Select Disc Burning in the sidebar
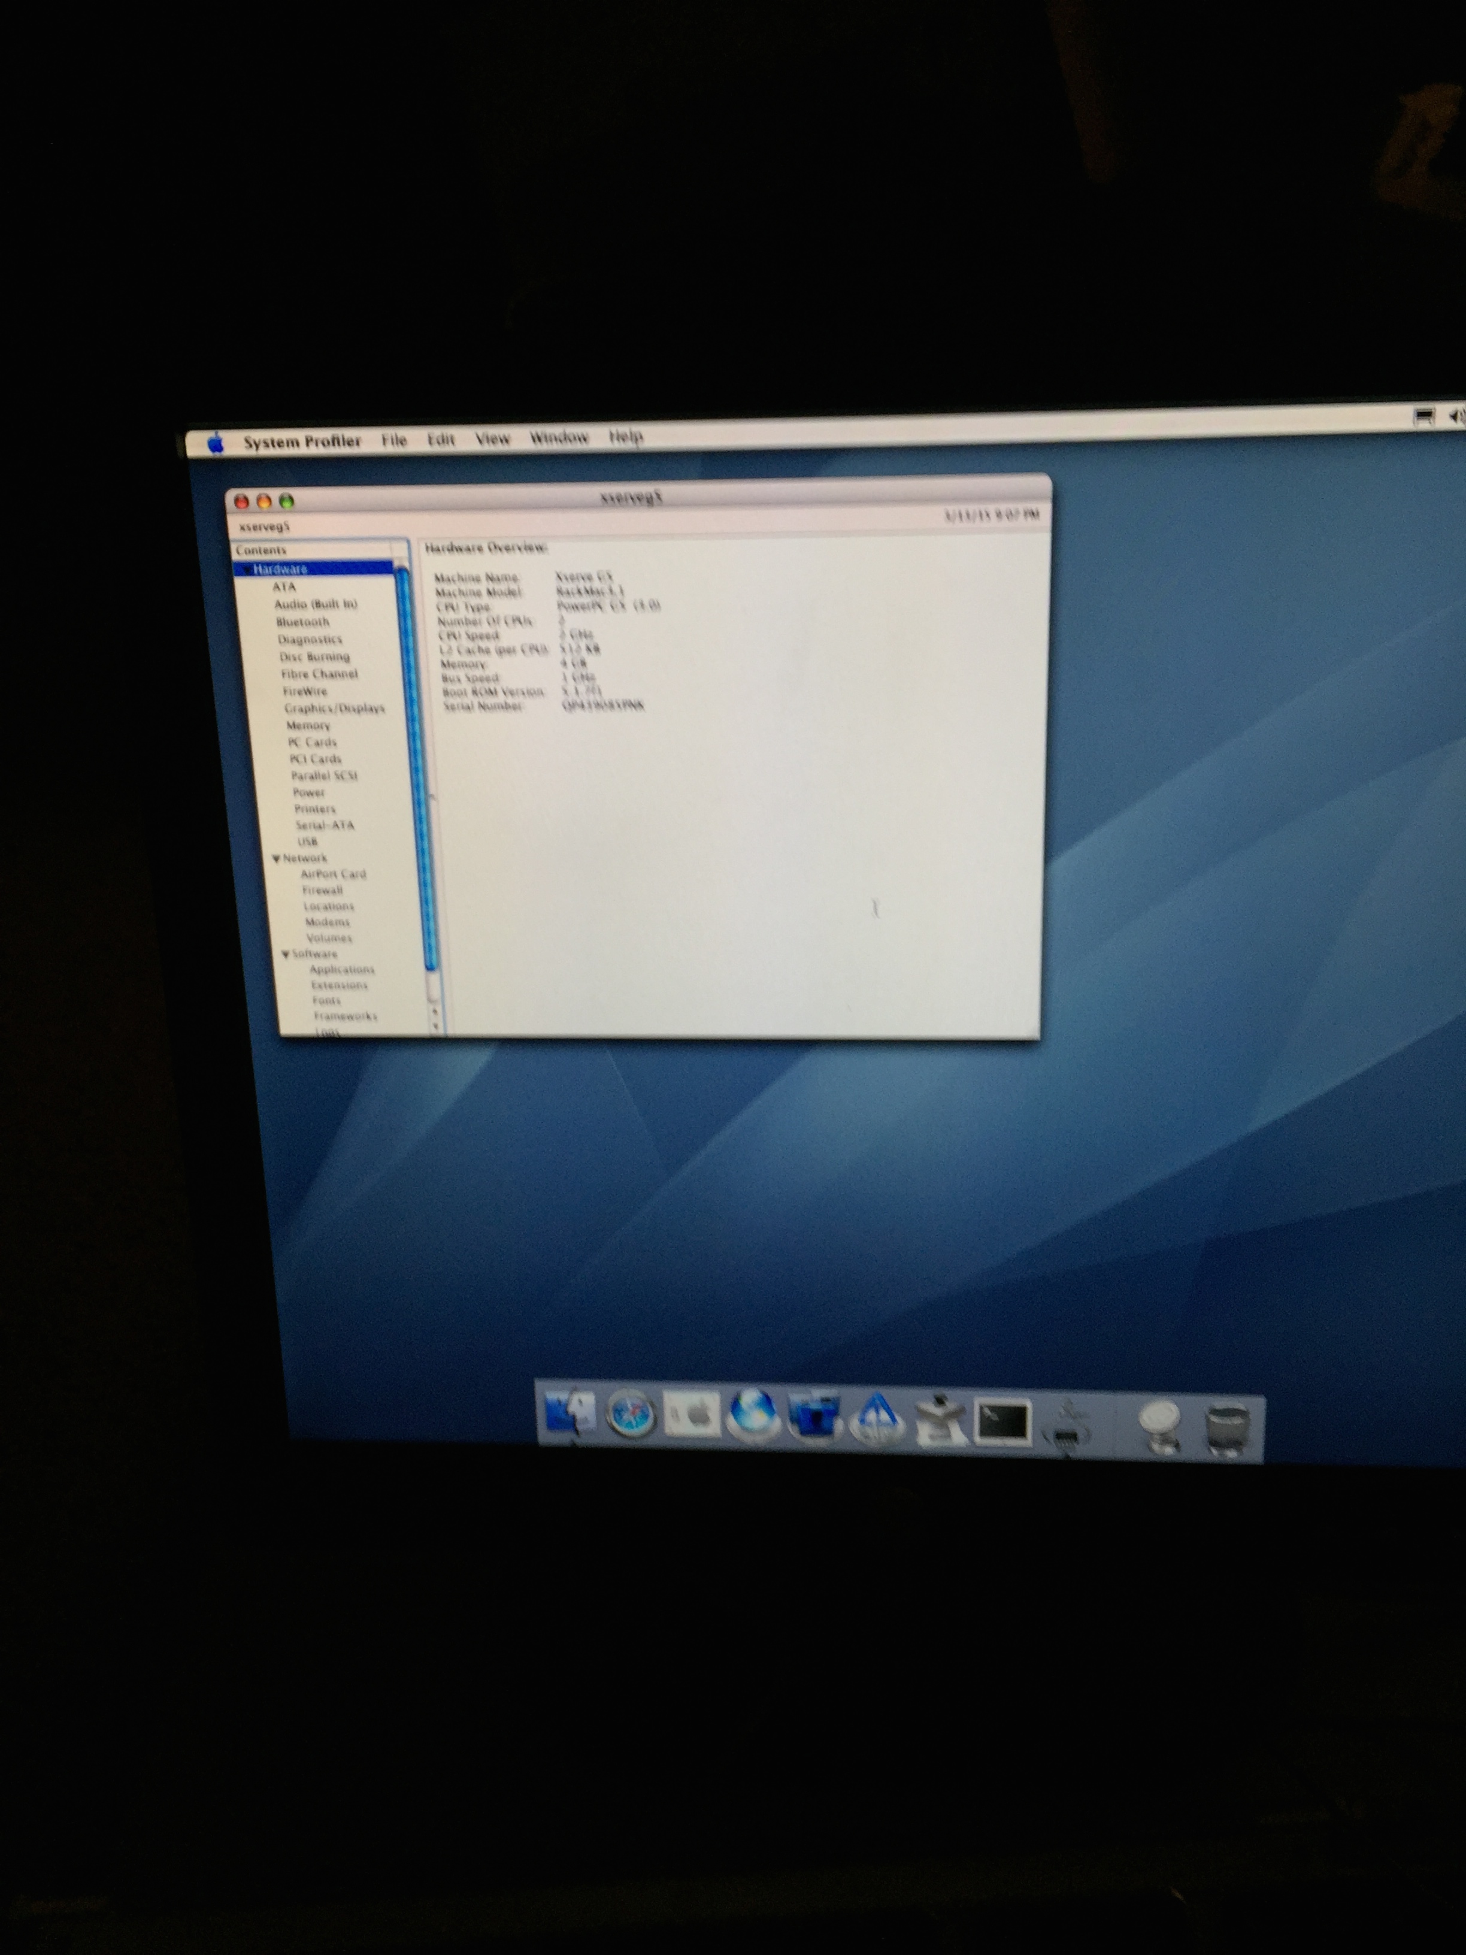The width and height of the screenshot is (1466, 1955). click(314, 656)
